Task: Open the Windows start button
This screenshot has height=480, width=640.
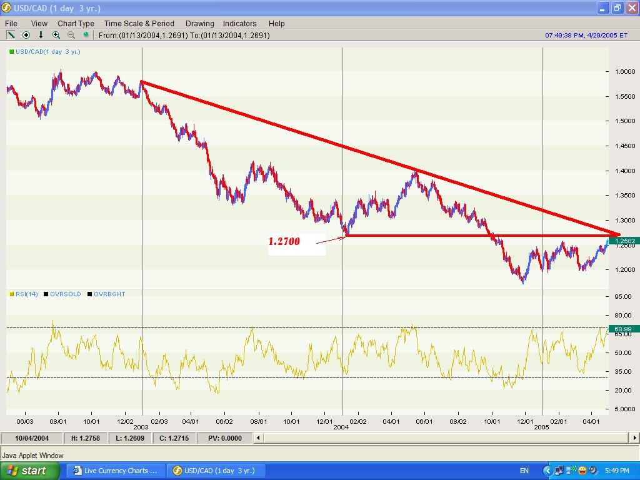Action: [30, 471]
